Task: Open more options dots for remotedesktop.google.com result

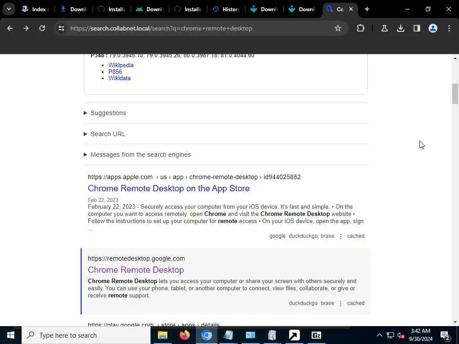Action: tap(341, 304)
